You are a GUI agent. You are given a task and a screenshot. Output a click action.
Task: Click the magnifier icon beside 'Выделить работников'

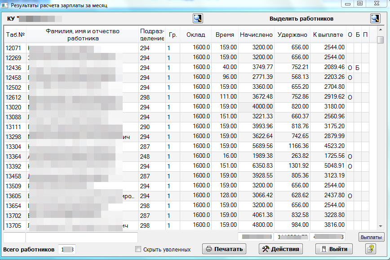click(375, 19)
